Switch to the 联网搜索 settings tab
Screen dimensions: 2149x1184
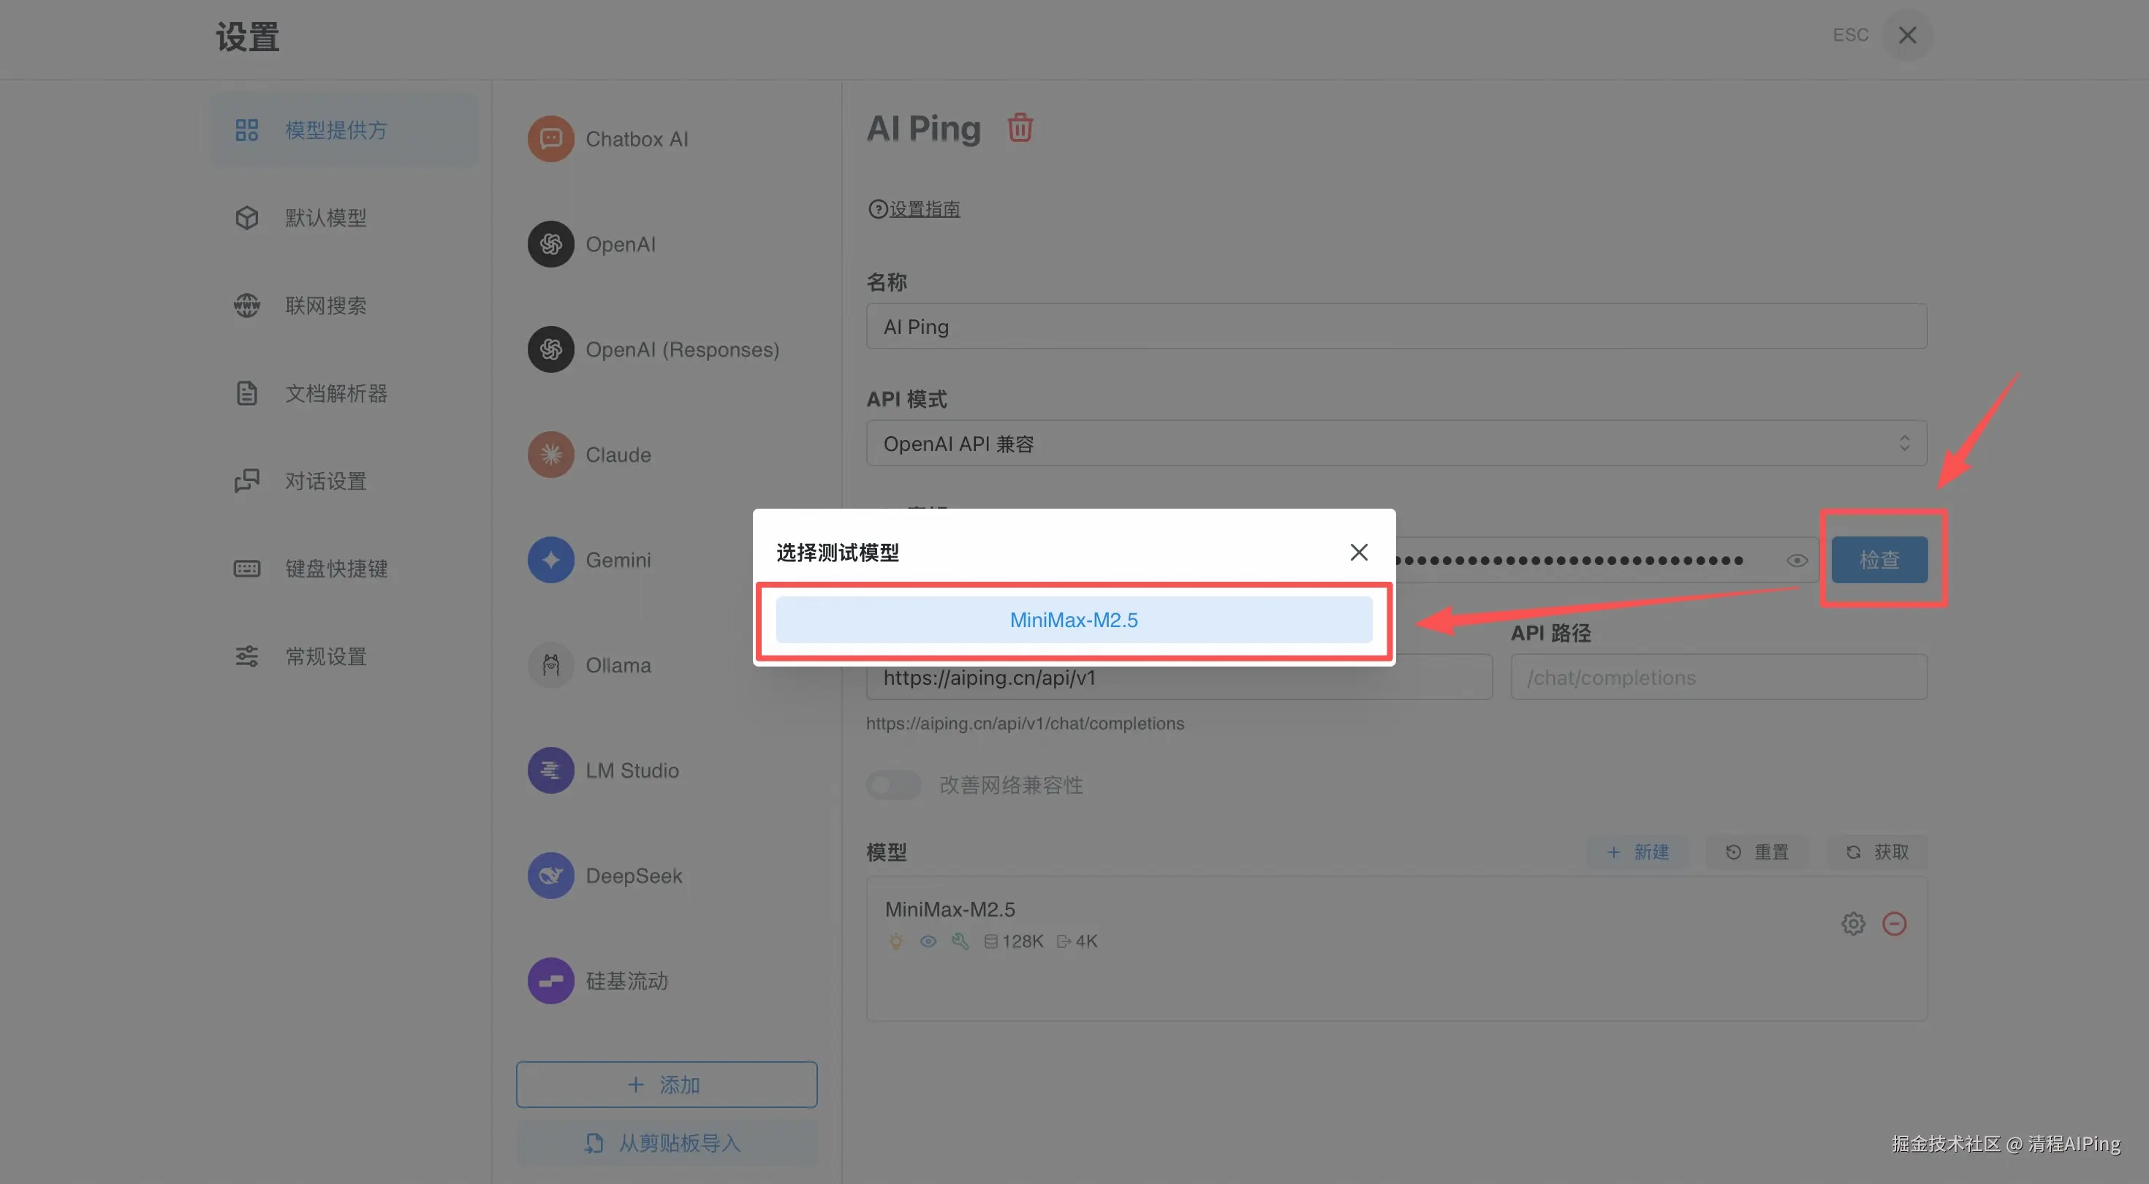point(325,306)
